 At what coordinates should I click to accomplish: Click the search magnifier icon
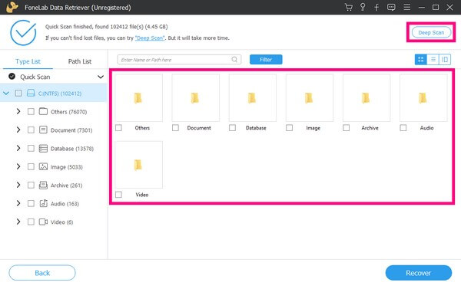(234, 60)
